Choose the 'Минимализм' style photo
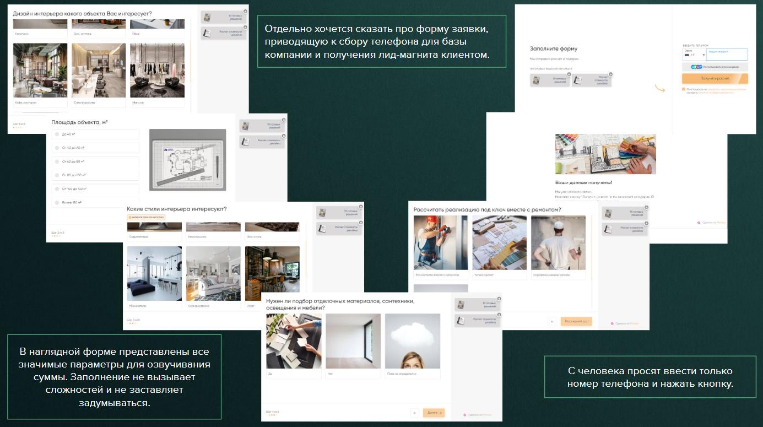The height and width of the screenshot is (427, 763). tap(154, 273)
